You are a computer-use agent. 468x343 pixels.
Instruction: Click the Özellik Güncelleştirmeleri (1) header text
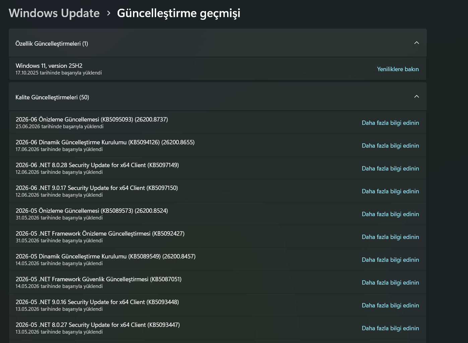click(52, 44)
